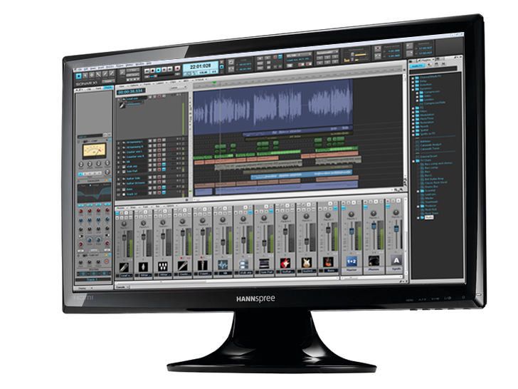Viewport: 518px width, 389px height.
Task: Click the 22:01.028 time display
Action: 201,66
